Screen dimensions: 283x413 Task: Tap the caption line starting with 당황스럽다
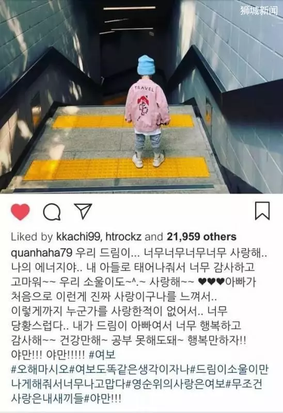pyautogui.click(x=126, y=326)
